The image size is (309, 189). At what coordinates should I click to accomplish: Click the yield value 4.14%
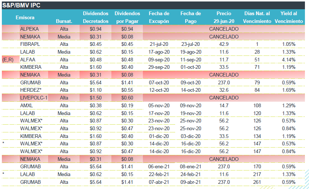pos(289,60)
